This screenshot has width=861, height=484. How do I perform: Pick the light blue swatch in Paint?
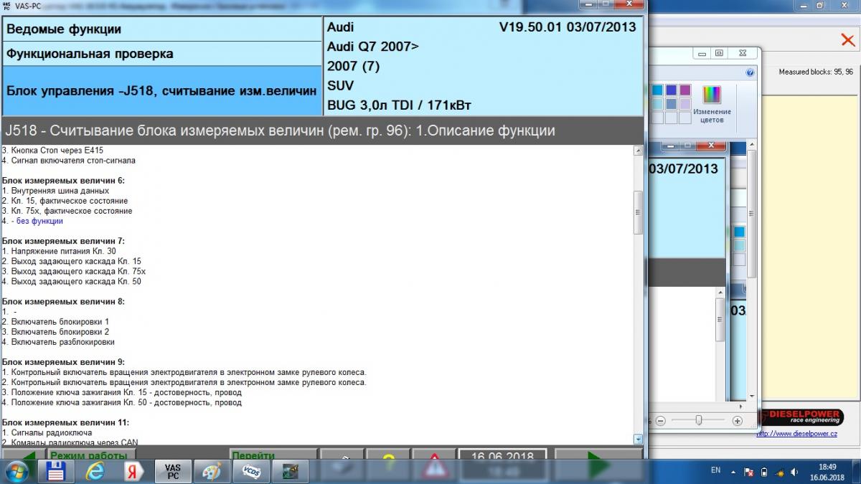coord(658,104)
